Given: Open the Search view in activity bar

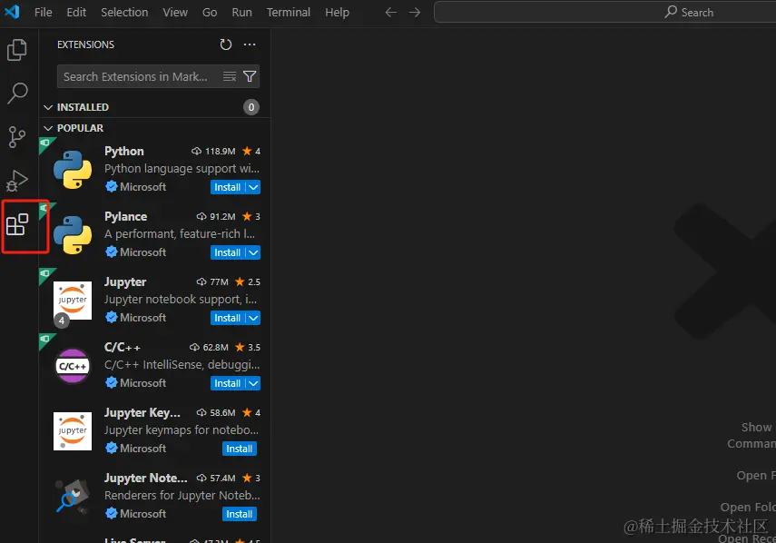Looking at the screenshot, I should click(17, 93).
